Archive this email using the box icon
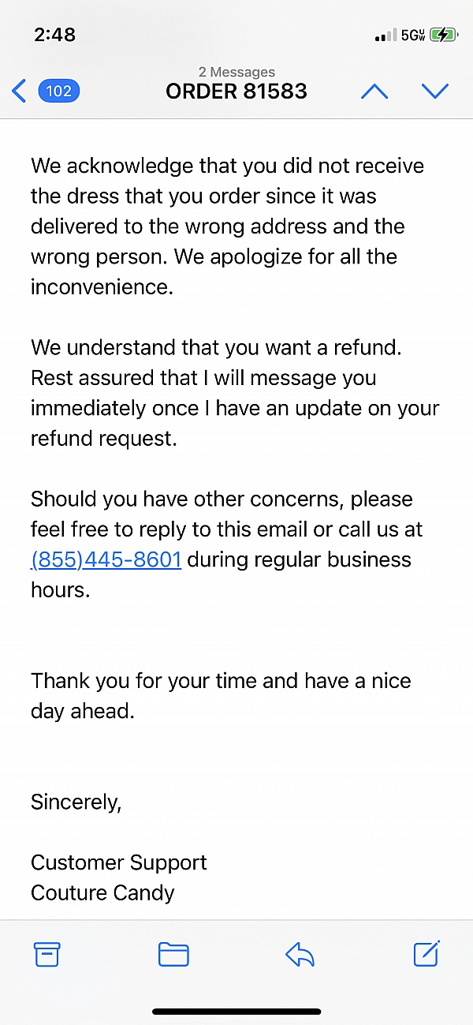The width and height of the screenshot is (473, 1025). pyautogui.click(x=47, y=955)
